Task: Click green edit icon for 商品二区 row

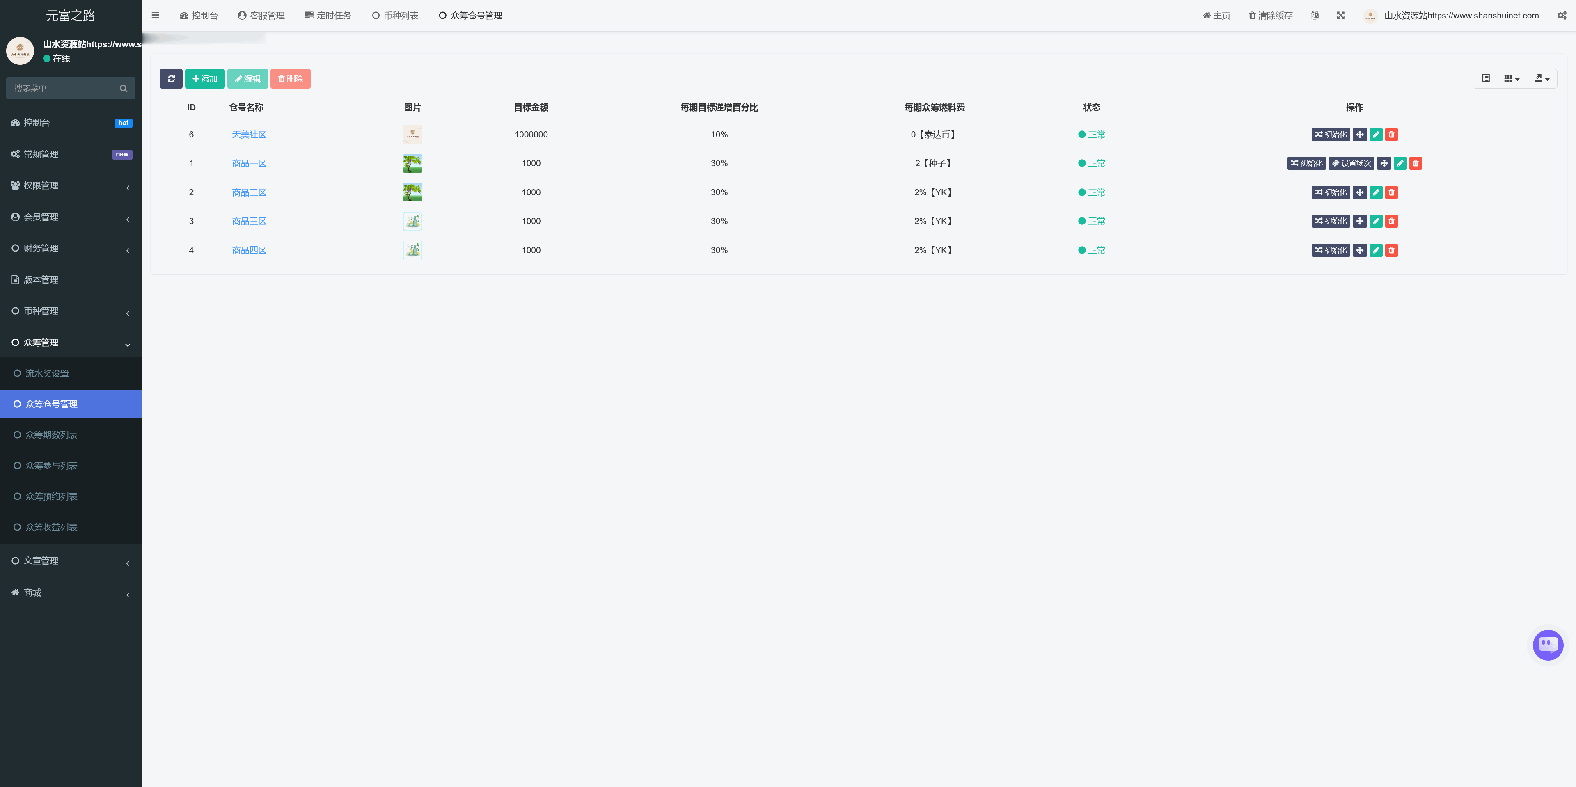Action: coord(1376,192)
